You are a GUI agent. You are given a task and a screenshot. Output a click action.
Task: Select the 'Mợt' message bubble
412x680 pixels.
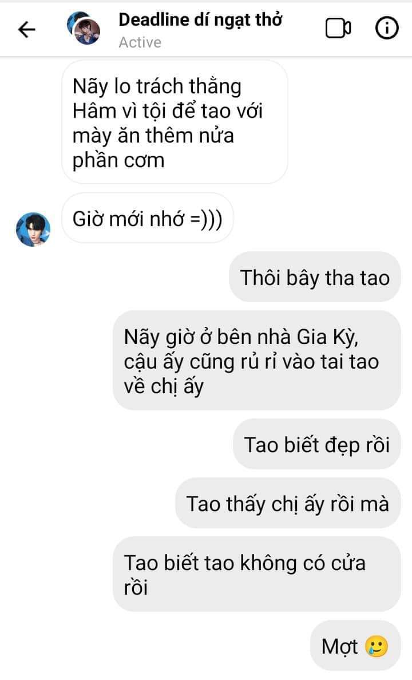tap(355, 645)
